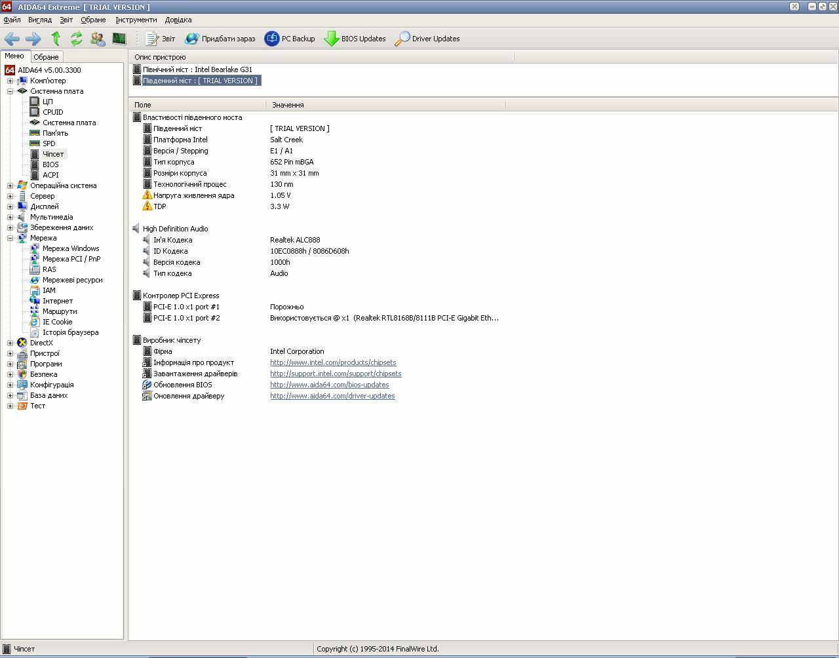Screen dimensions: 839x658
Task: Expand the DirectX tree node
Action: coord(10,343)
